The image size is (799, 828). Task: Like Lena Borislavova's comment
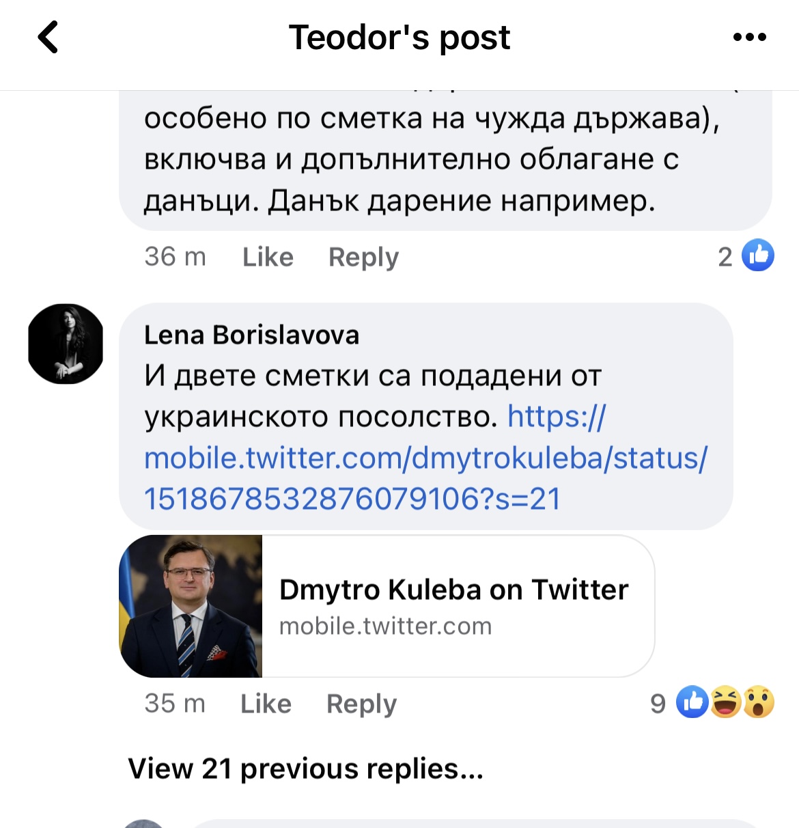[266, 704]
